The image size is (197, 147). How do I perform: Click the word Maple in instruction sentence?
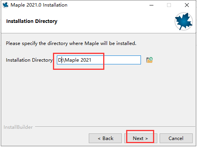pyautogui.click(x=92, y=43)
